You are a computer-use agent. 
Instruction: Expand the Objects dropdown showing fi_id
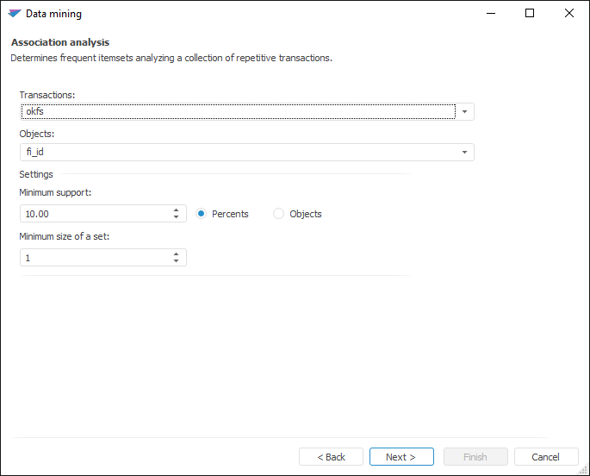coord(464,153)
